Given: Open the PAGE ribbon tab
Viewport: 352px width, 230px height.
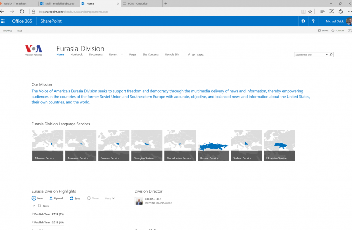Looking at the screenshot, I should (x=20, y=31).
